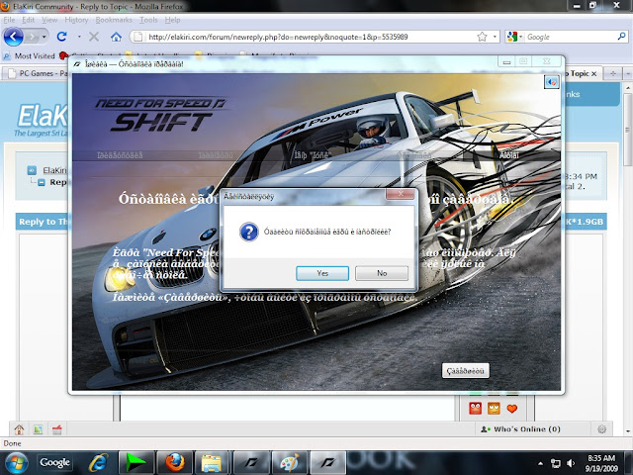Click Yes in the confirmation dialog
Image resolution: width=633 pixels, height=475 pixels.
[x=322, y=273]
